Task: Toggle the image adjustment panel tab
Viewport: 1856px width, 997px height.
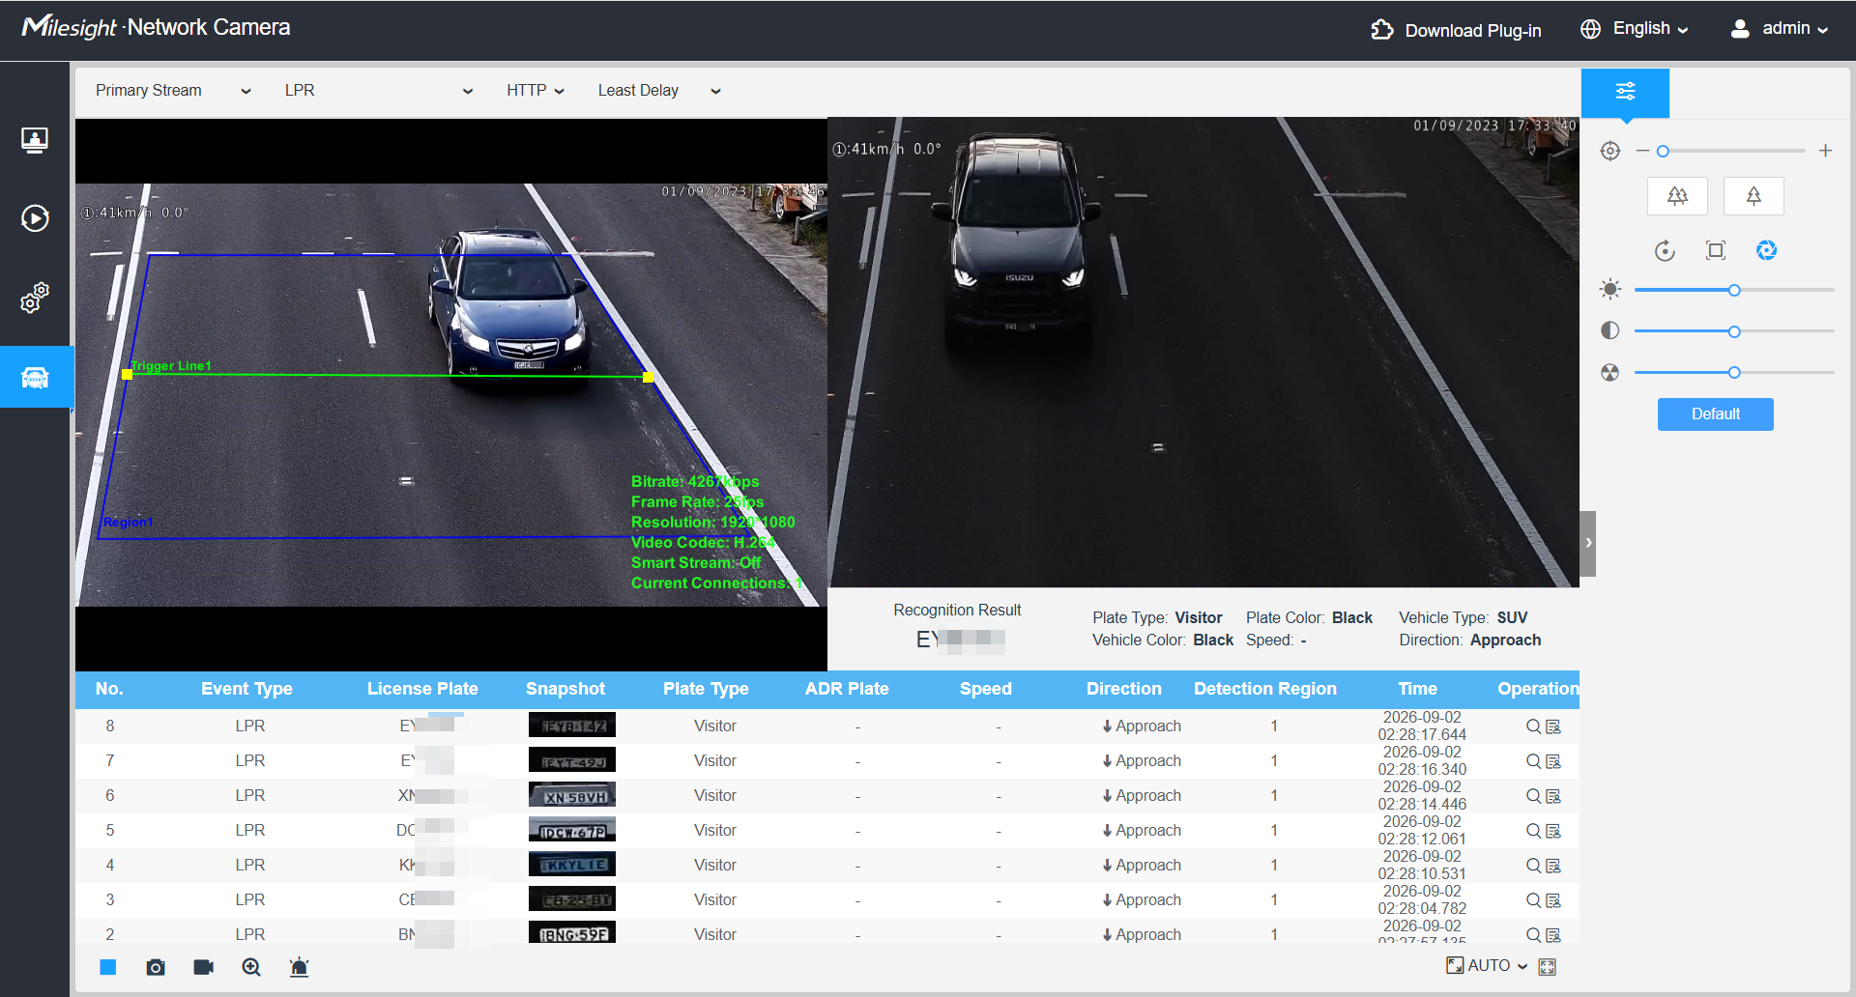Action: tap(1625, 92)
